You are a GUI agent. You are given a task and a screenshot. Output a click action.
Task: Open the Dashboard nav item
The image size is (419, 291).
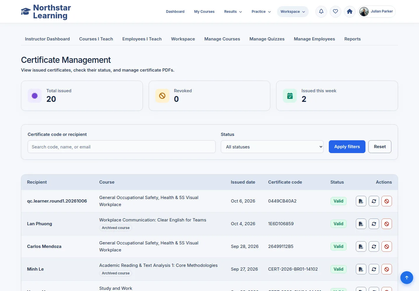tap(175, 12)
